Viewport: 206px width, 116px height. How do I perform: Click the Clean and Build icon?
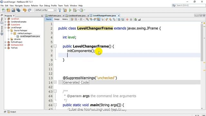tap(65, 10)
